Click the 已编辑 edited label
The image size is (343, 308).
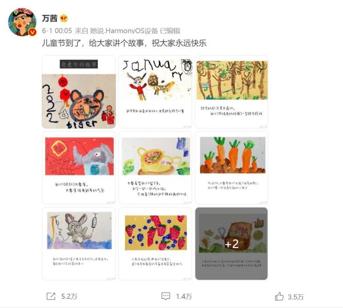click(170, 31)
